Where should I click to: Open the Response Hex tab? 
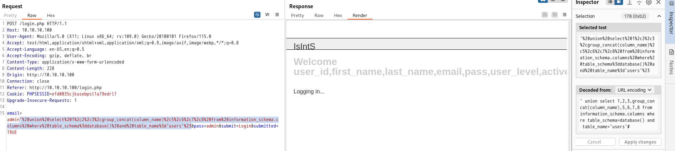pos(338,16)
